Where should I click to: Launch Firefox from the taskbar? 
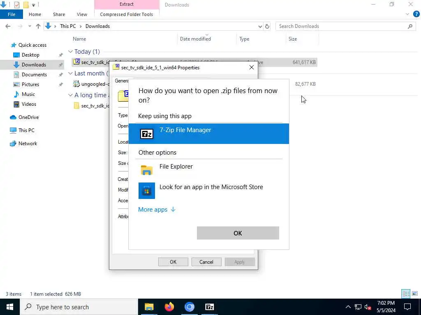coord(169,307)
